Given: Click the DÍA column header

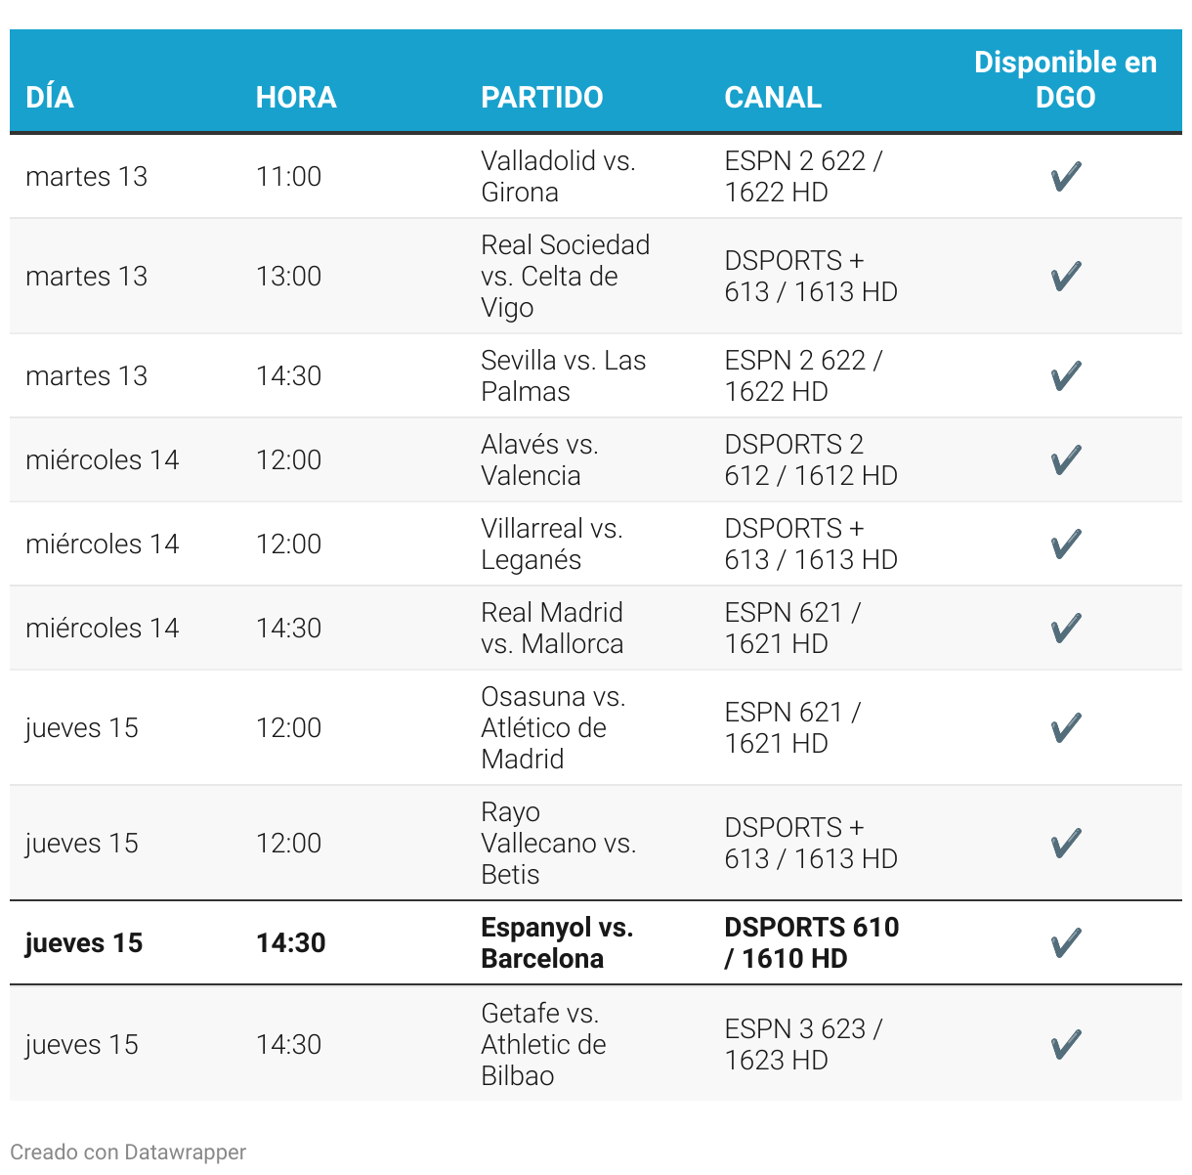Looking at the screenshot, I should tap(50, 98).
